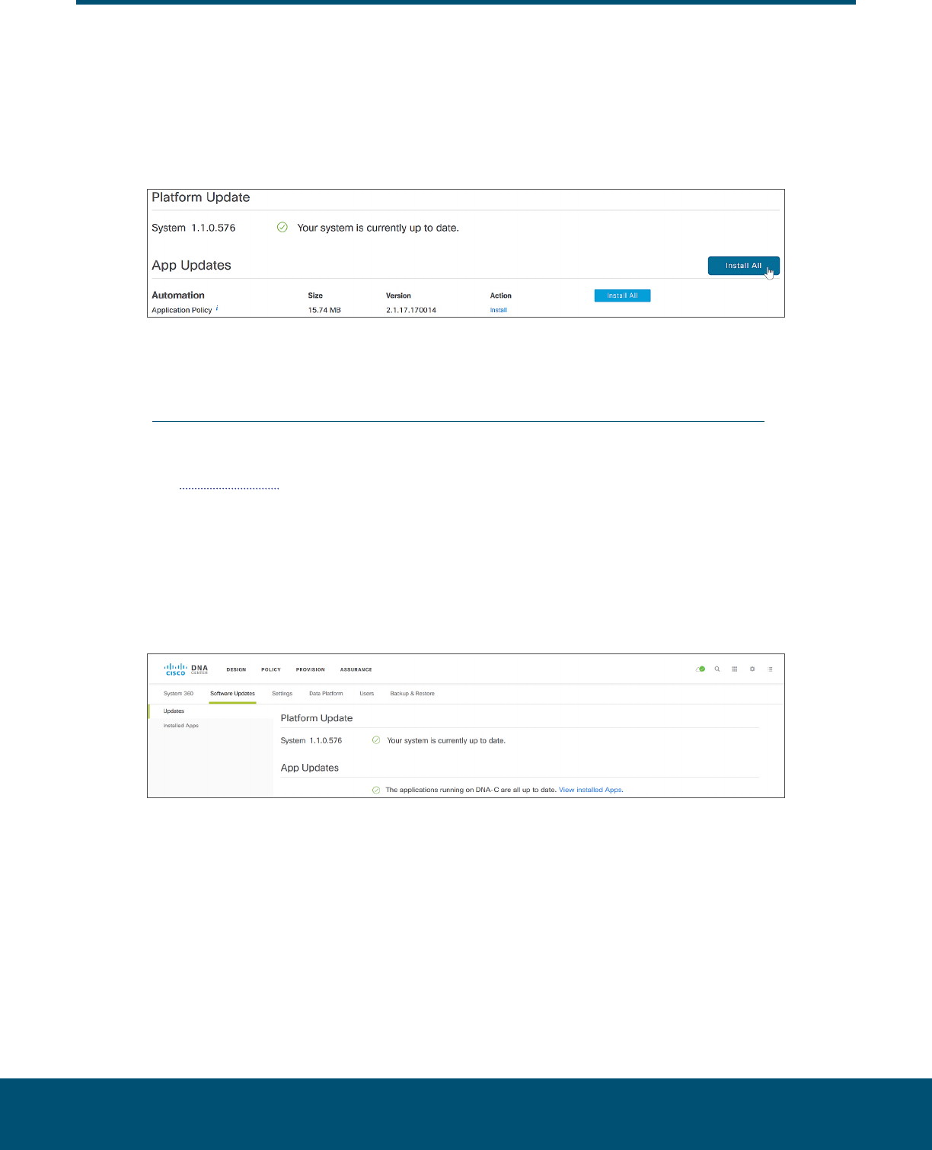This screenshot has width=932, height=1150.
Task: Open the Data Platform tab
Action: coord(326,694)
